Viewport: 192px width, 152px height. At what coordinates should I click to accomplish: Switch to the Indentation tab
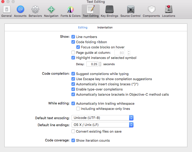coord(105,27)
